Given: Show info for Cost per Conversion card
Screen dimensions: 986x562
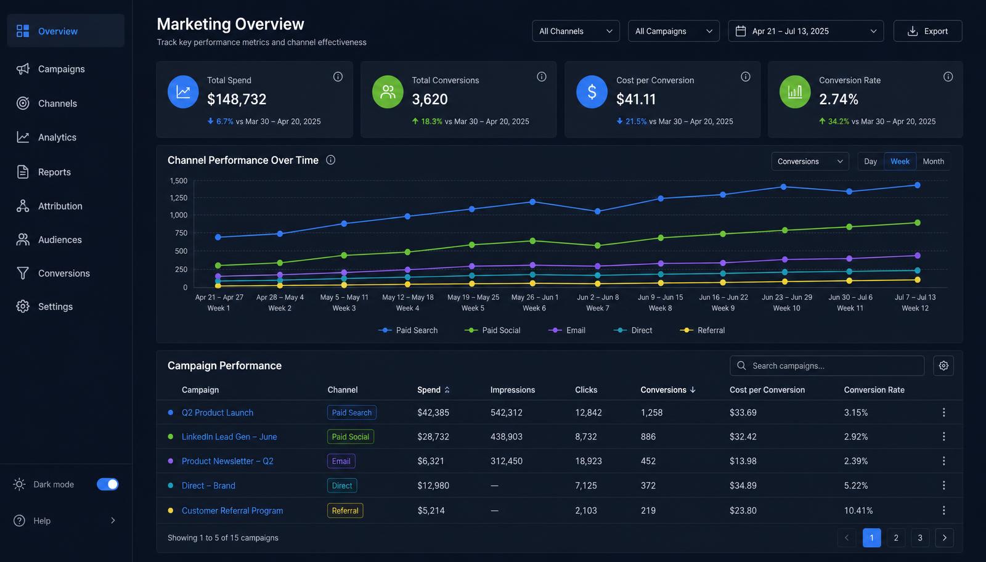Looking at the screenshot, I should point(746,76).
